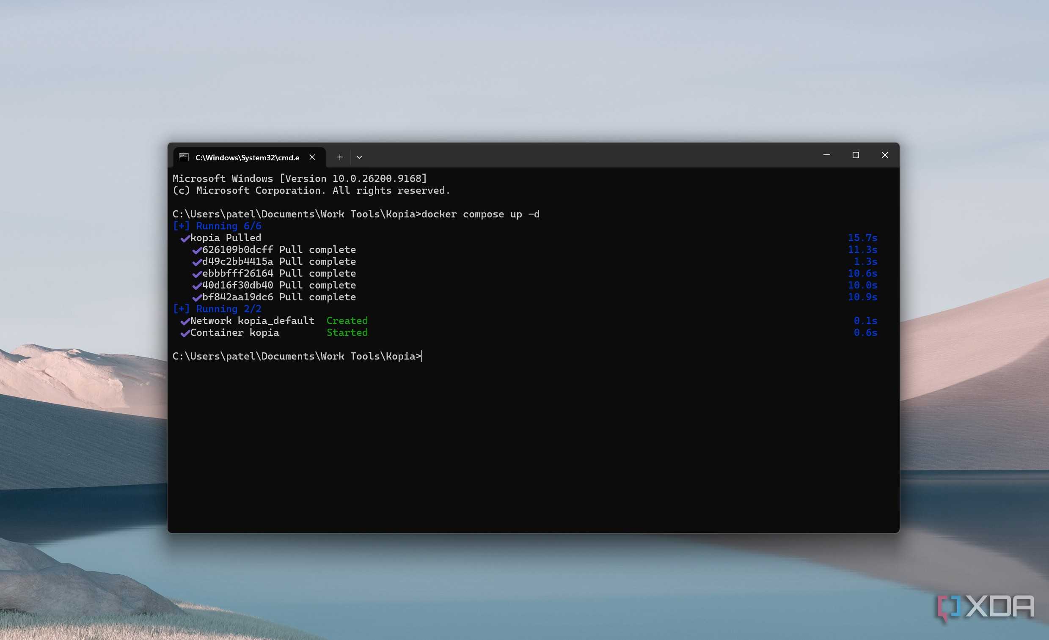This screenshot has height=640, width=1049.
Task: Click the '[+] Running 6/6' line
Action: click(x=217, y=226)
